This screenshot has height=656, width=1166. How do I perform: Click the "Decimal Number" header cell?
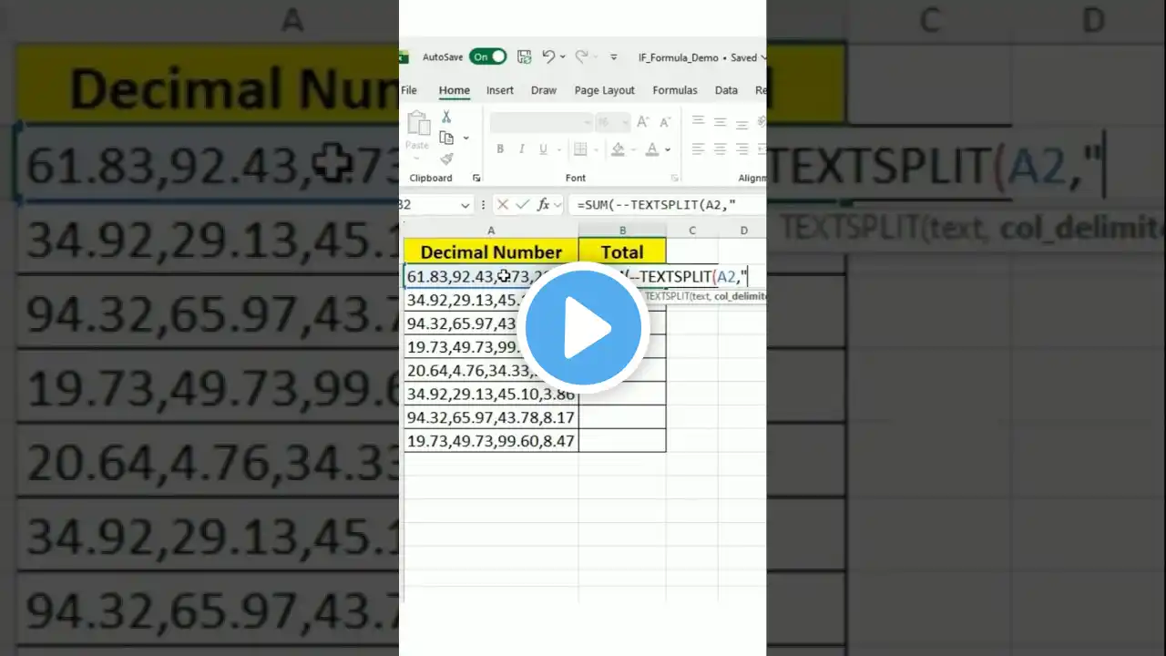pyautogui.click(x=491, y=251)
